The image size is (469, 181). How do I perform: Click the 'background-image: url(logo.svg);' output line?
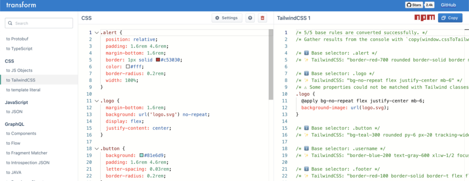345,107
